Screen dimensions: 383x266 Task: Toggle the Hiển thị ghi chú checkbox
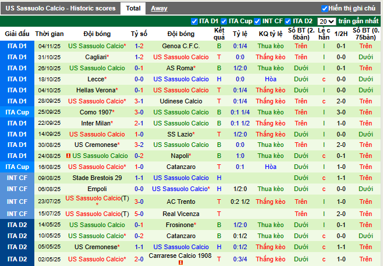click(x=324, y=9)
